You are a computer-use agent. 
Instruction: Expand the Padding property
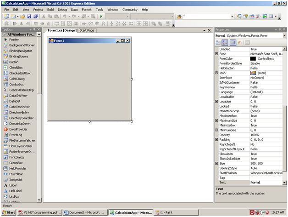tap(216, 139)
